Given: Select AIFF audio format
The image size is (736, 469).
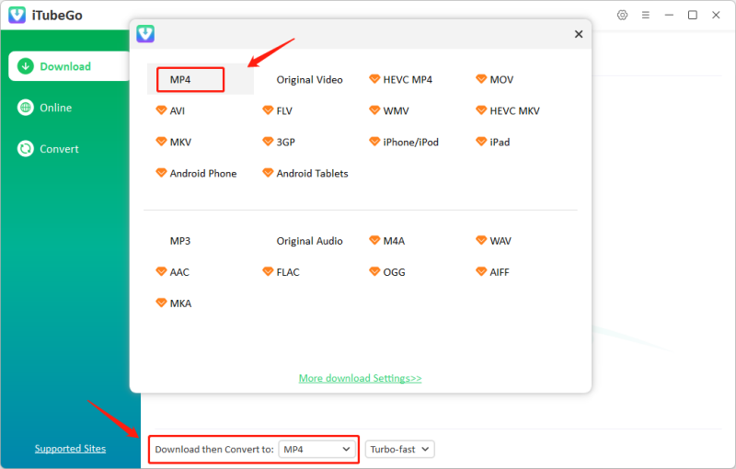Looking at the screenshot, I should point(499,272).
